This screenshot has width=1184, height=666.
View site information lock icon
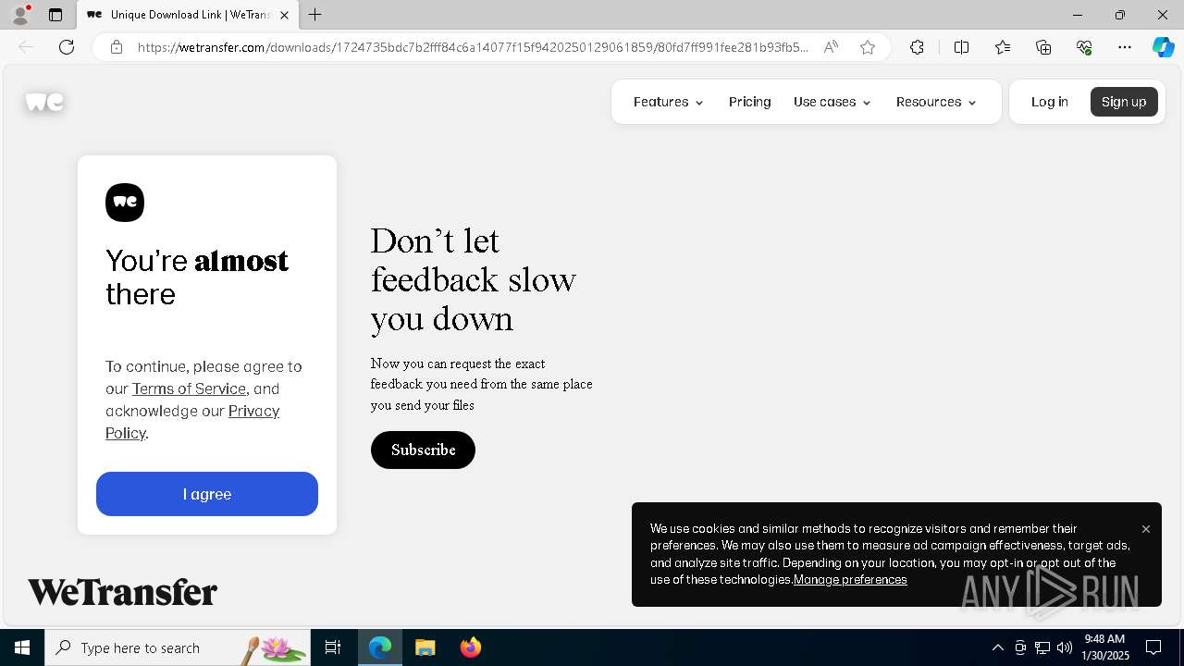(x=117, y=47)
